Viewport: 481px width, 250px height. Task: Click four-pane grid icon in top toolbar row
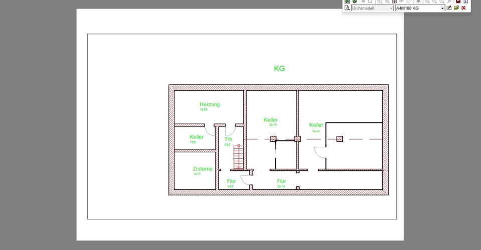click(394, 2)
